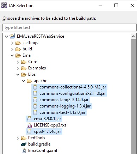
Task: Expand the Core folder
Action: [x=18, y=62]
